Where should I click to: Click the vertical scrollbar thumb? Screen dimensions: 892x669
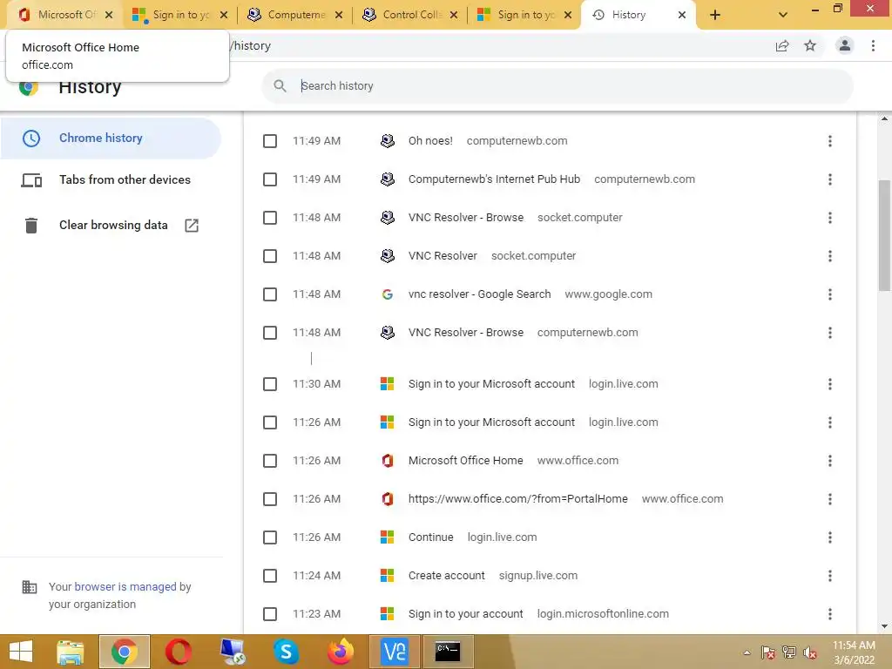[x=884, y=235]
